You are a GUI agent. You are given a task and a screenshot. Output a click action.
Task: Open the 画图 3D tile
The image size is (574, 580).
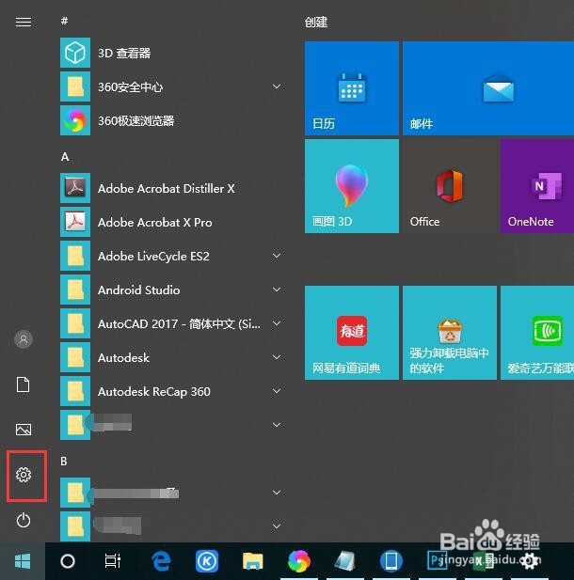point(351,186)
